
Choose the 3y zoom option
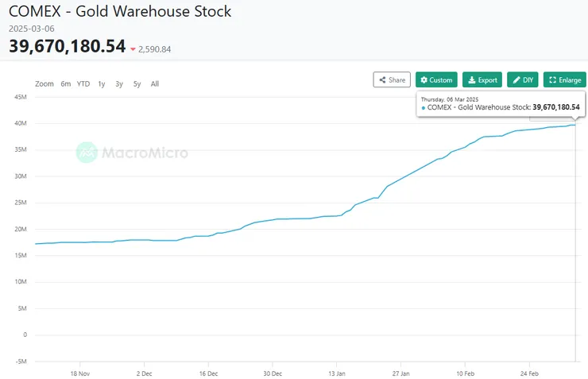click(119, 83)
